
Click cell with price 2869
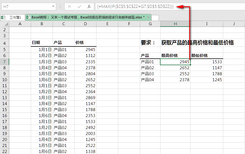click(86, 98)
